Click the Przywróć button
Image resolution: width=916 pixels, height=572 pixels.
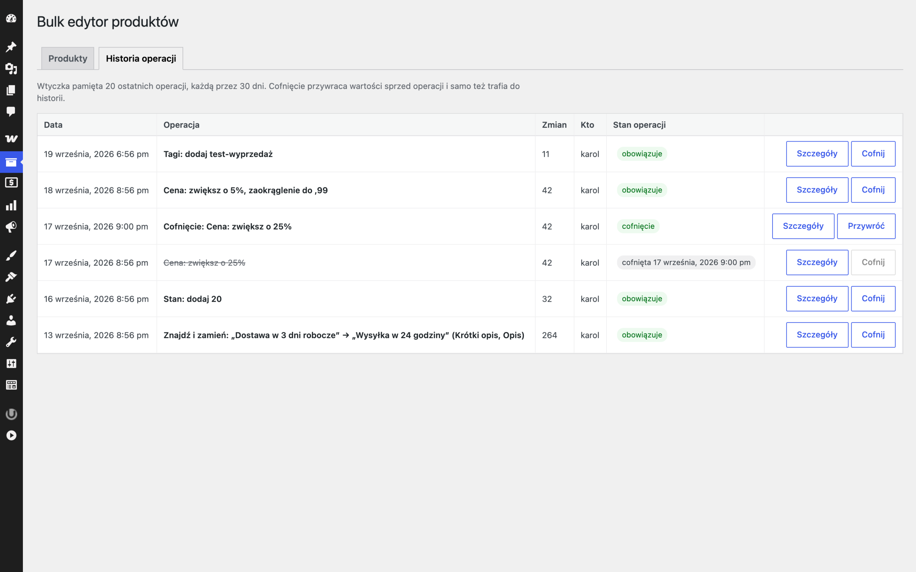[x=866, y=226]
